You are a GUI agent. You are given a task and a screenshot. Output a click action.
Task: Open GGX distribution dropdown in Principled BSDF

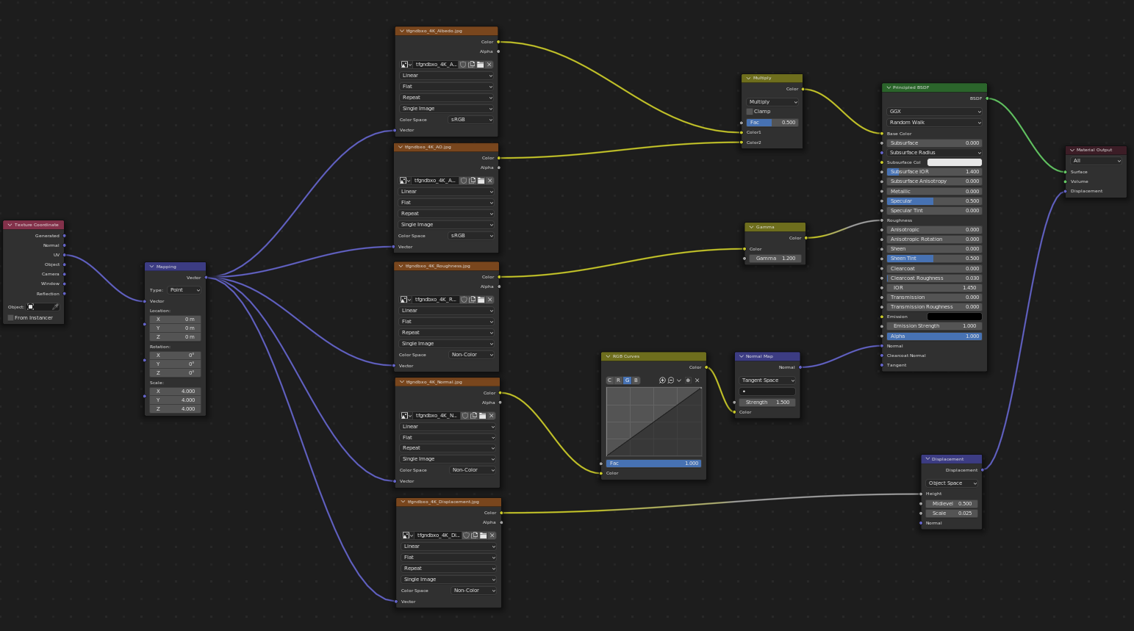tap(934, 112)
